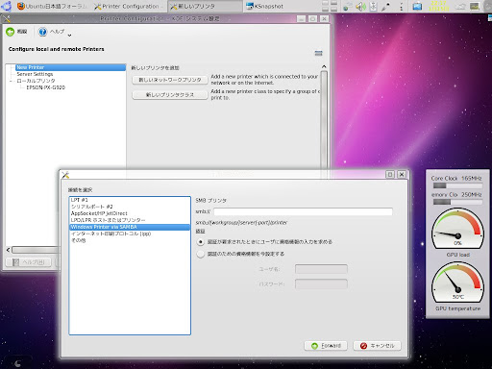
Task: Click the GPU load gauge widget
Action: [x=457, y=229]
